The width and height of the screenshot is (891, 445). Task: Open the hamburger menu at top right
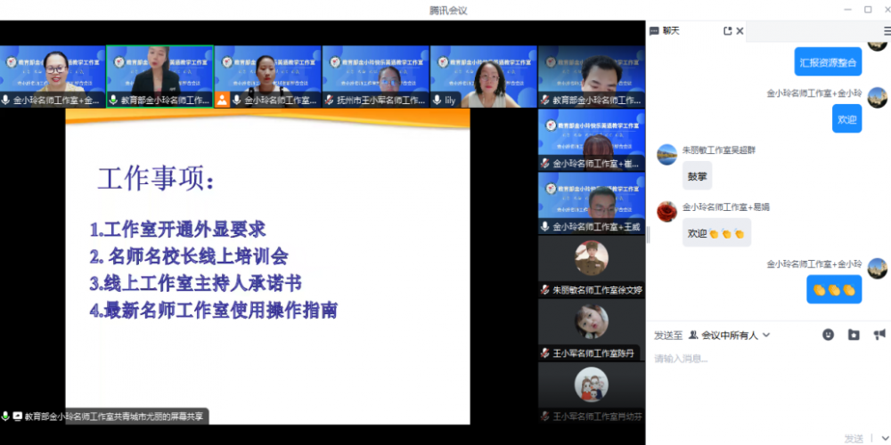pos(887,31)
